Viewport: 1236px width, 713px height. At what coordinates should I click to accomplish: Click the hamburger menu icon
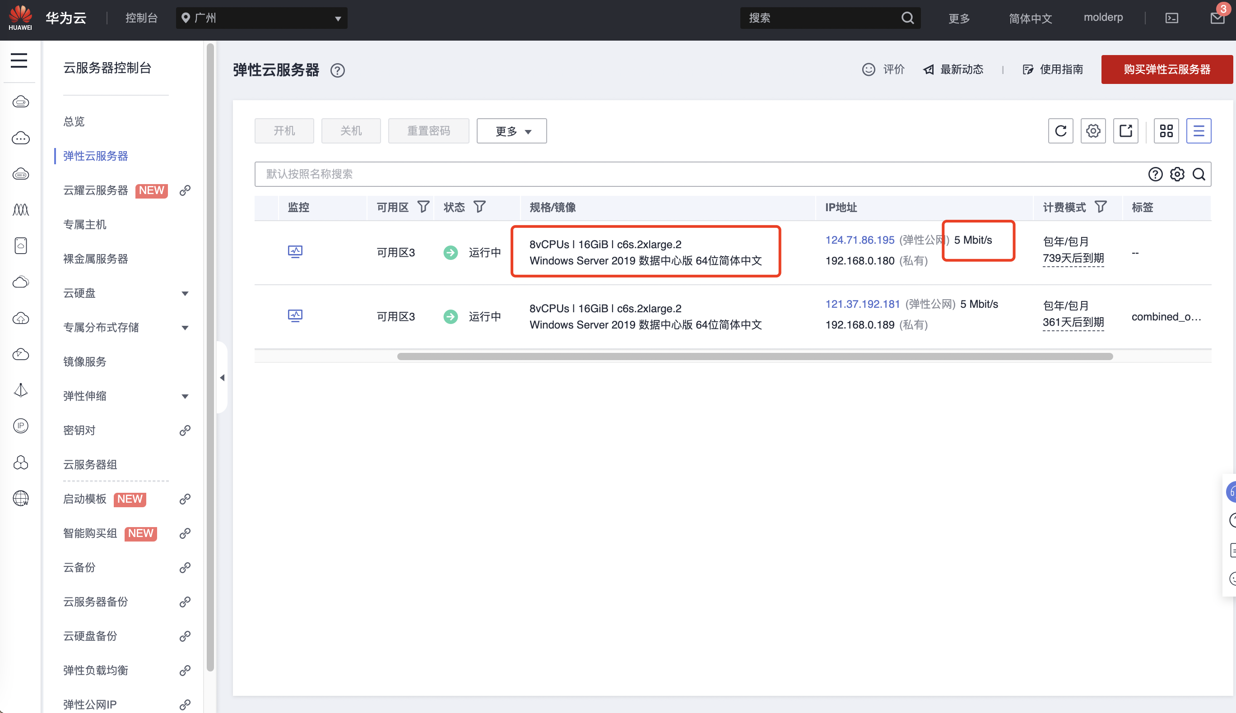[19, 60]
